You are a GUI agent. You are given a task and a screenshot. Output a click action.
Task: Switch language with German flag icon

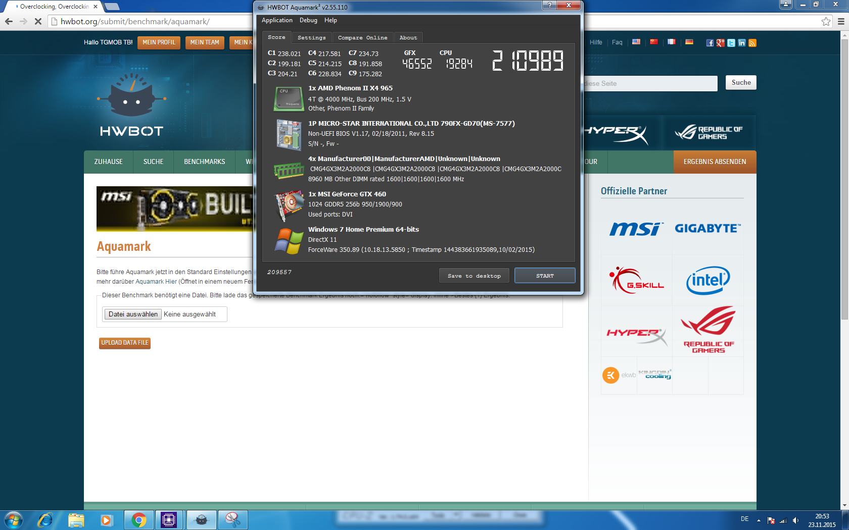(x=689, y=42)
